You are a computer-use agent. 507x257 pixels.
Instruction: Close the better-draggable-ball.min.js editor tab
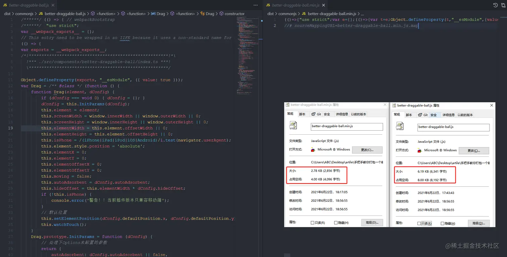323,5
